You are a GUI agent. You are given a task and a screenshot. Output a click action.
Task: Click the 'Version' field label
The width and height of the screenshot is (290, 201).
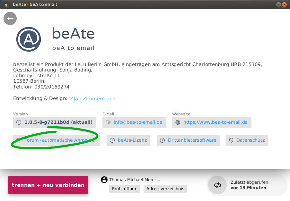tap(20, 114)
